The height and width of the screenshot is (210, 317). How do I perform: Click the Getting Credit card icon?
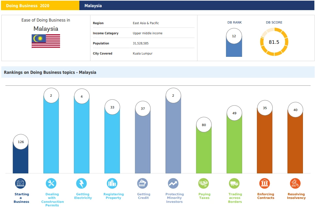pos(143,183)
